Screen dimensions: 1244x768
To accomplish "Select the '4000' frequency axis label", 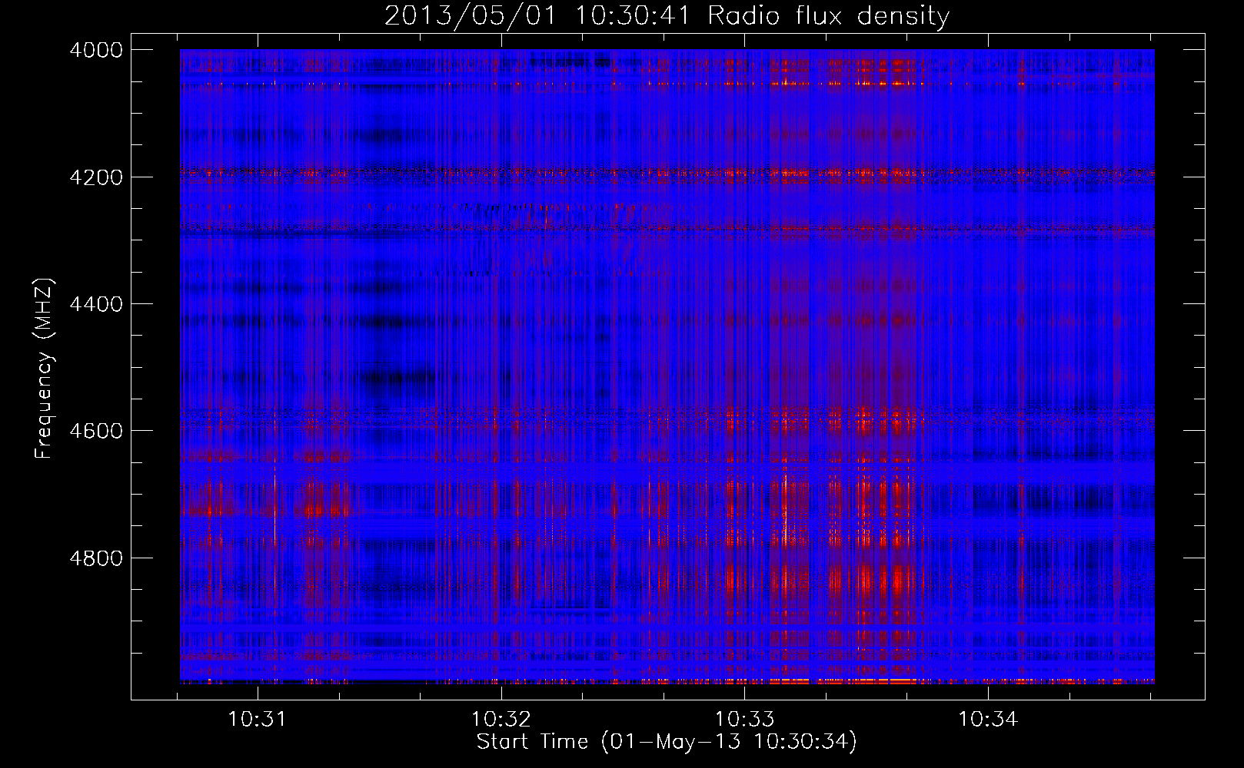I will coord(96,50).
